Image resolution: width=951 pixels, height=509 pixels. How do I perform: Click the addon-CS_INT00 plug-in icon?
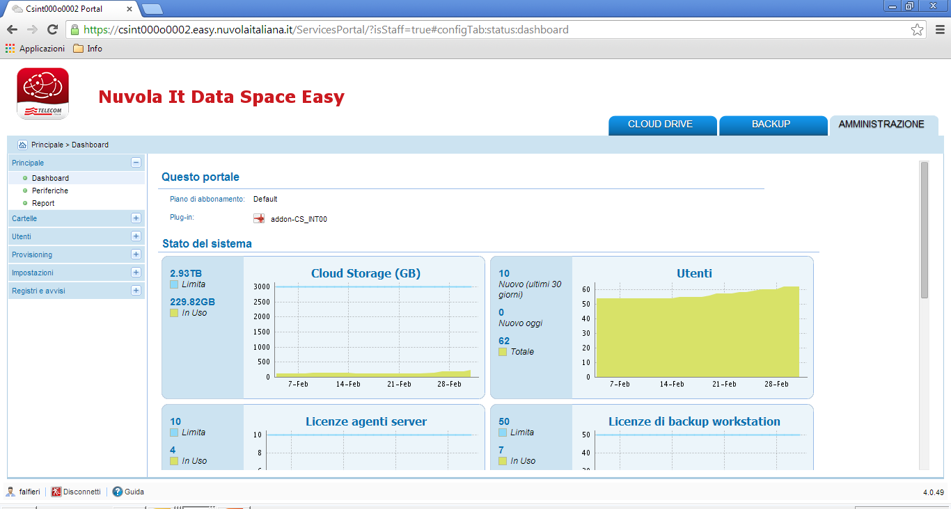259,219
